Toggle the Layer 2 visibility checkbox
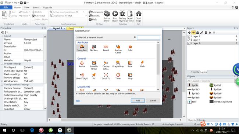 coord(189,36)
